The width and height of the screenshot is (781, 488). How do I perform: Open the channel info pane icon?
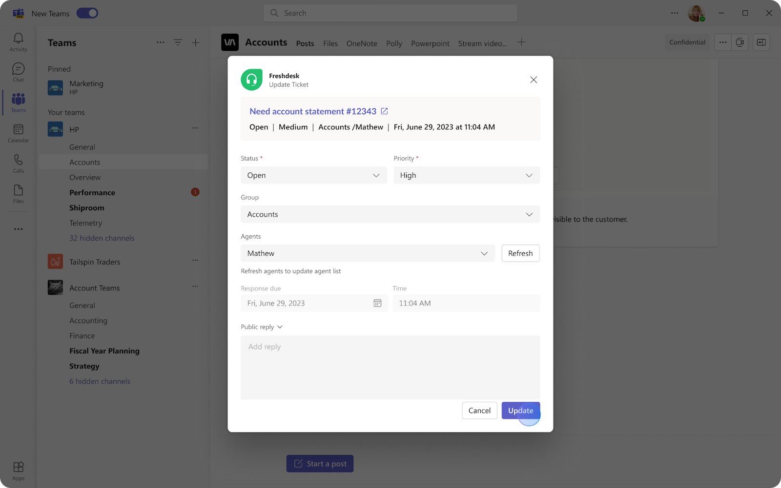click(761, 42)
